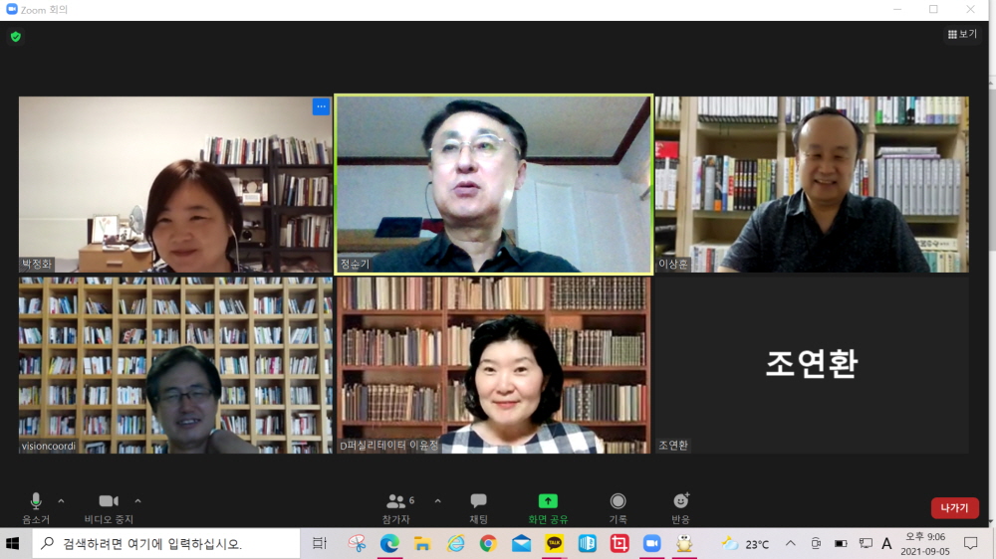The width and height of the screenshot is (996, 559).
Task: Click the green encryption shield icon
Action: point(16,37)
